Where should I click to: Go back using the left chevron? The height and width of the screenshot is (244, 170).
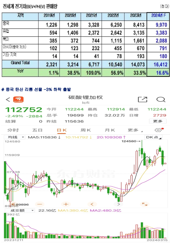[x=8, y=99]
